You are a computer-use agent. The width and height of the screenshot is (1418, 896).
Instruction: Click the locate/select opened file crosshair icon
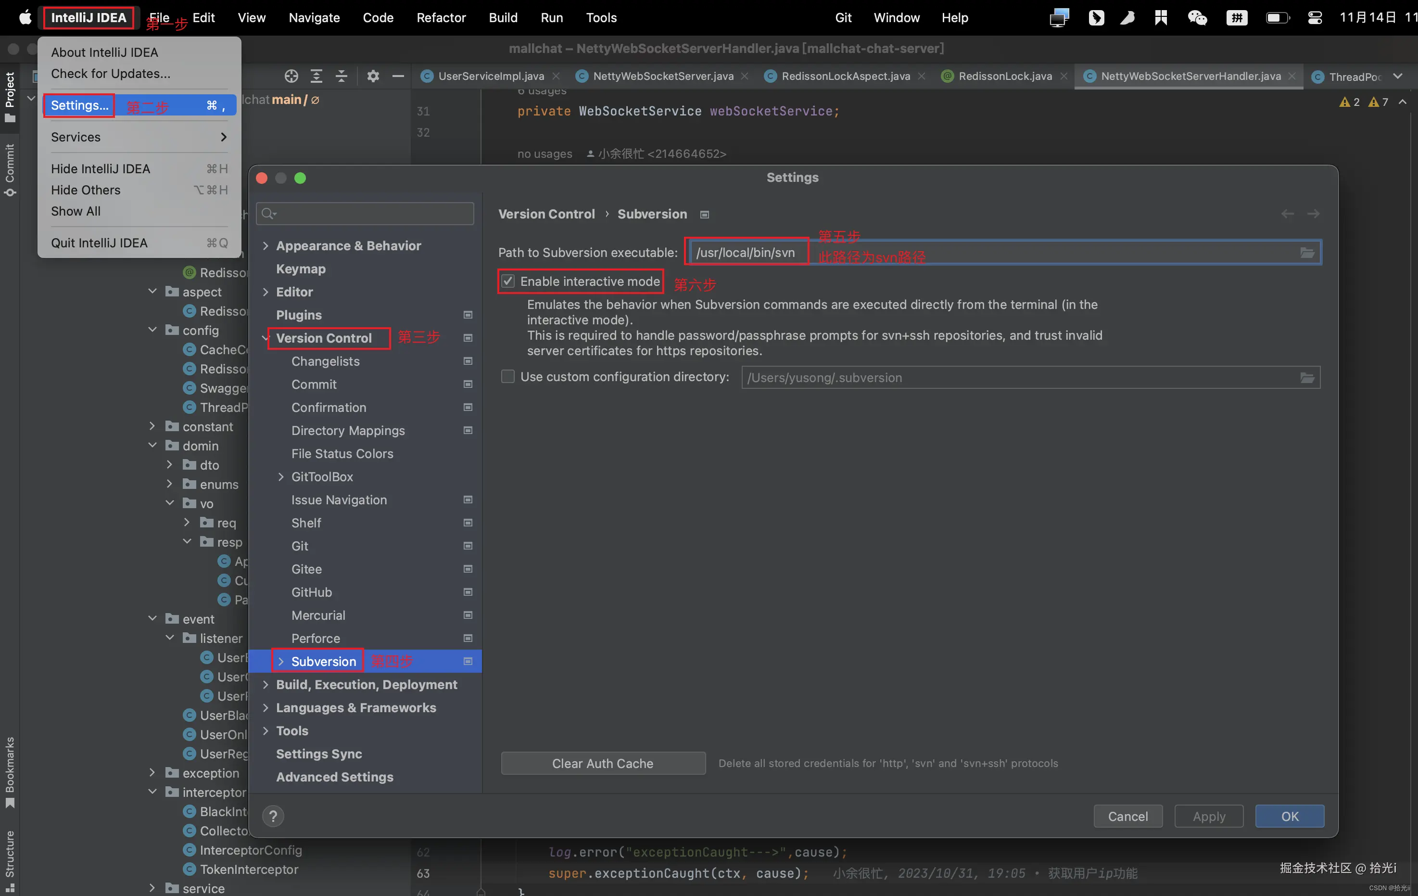coord(291,76)
